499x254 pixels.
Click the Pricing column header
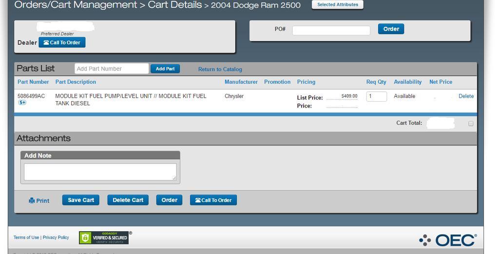(x=306, y=82)
